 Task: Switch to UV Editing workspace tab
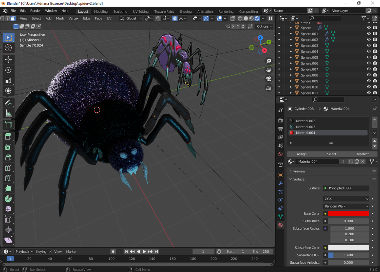click(x=141, y=11)
